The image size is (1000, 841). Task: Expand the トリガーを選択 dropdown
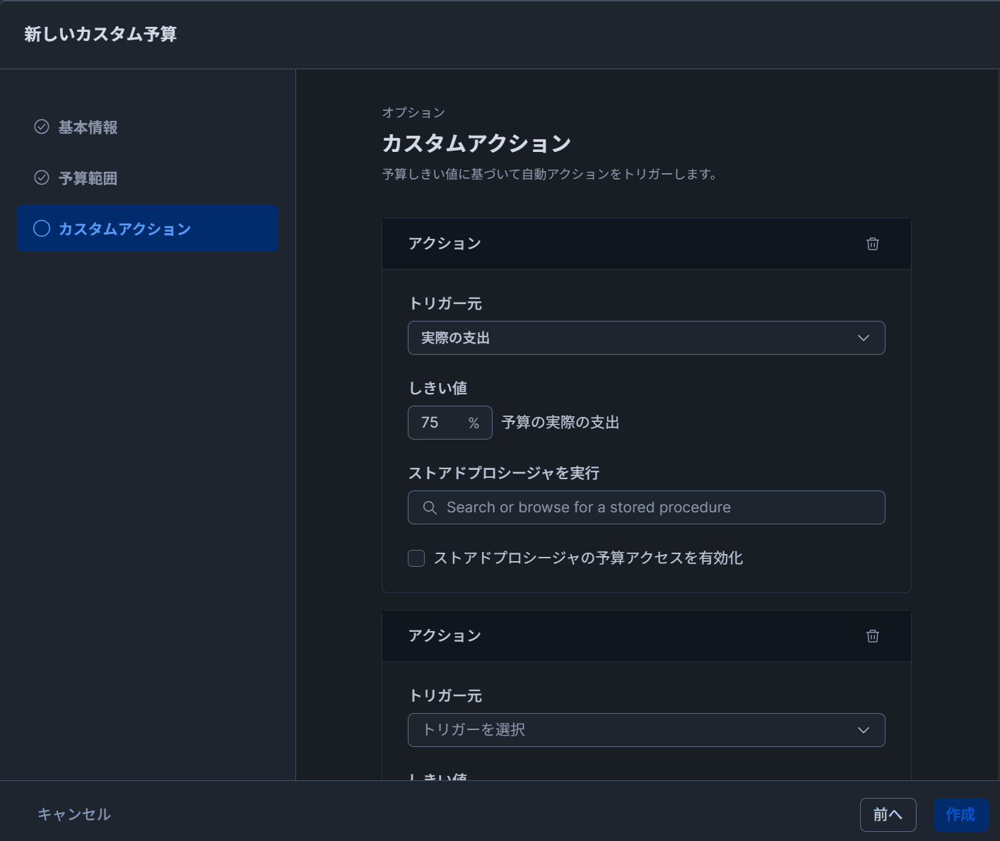(646, 730)
